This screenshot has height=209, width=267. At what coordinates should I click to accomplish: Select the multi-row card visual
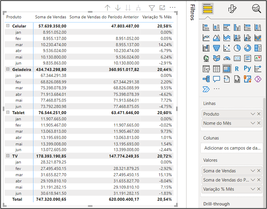[248, 59]
